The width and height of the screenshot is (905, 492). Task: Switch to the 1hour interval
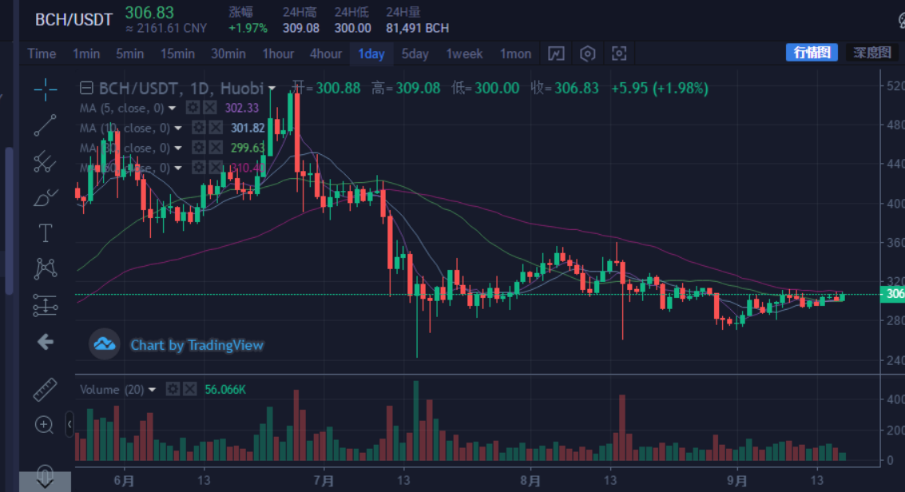(278, 54)
